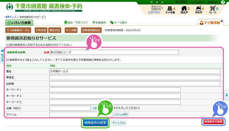This screenshot has width=229, height=131.
Task: Set large text size 大
Action: 151,2
